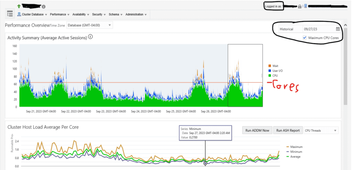Click the Historical view mode selector

click(x=291, y=29)
